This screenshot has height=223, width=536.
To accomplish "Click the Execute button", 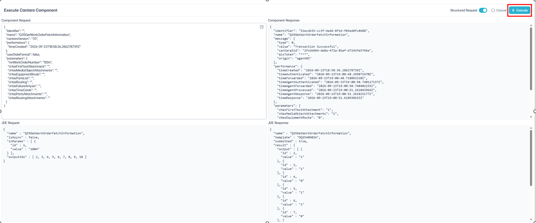I will pyautogui.click(x=520, y=10).
